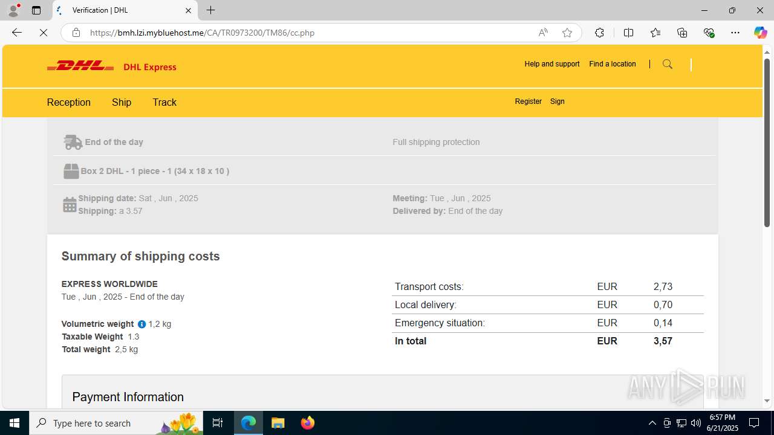Click the volumetric weight info icon
This screenshot has width=774, height=435.
pos(141,324)
